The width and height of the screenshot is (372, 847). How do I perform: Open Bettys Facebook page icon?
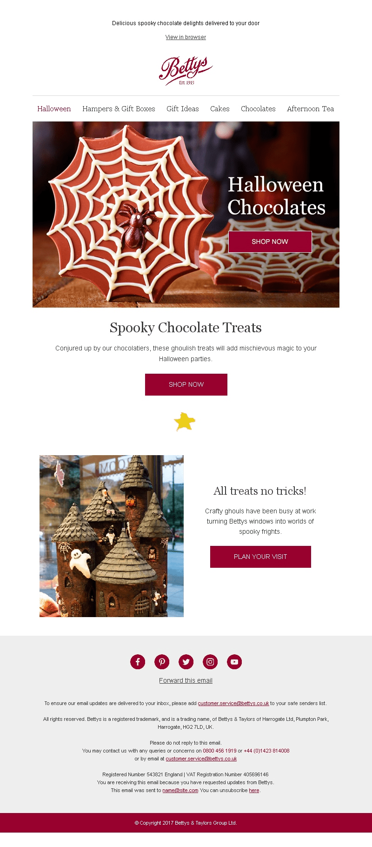pyautogui.click(x=138, y=662)
